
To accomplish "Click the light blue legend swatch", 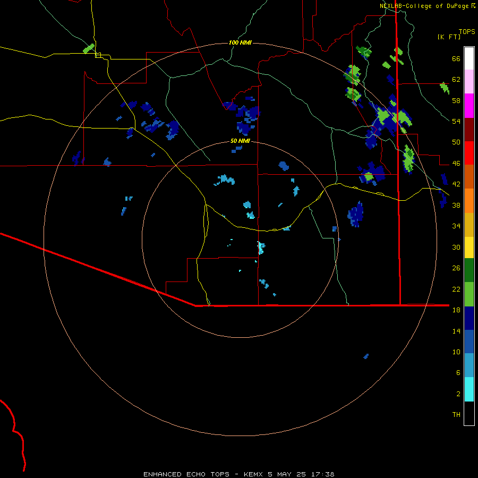I will (469, 365).
